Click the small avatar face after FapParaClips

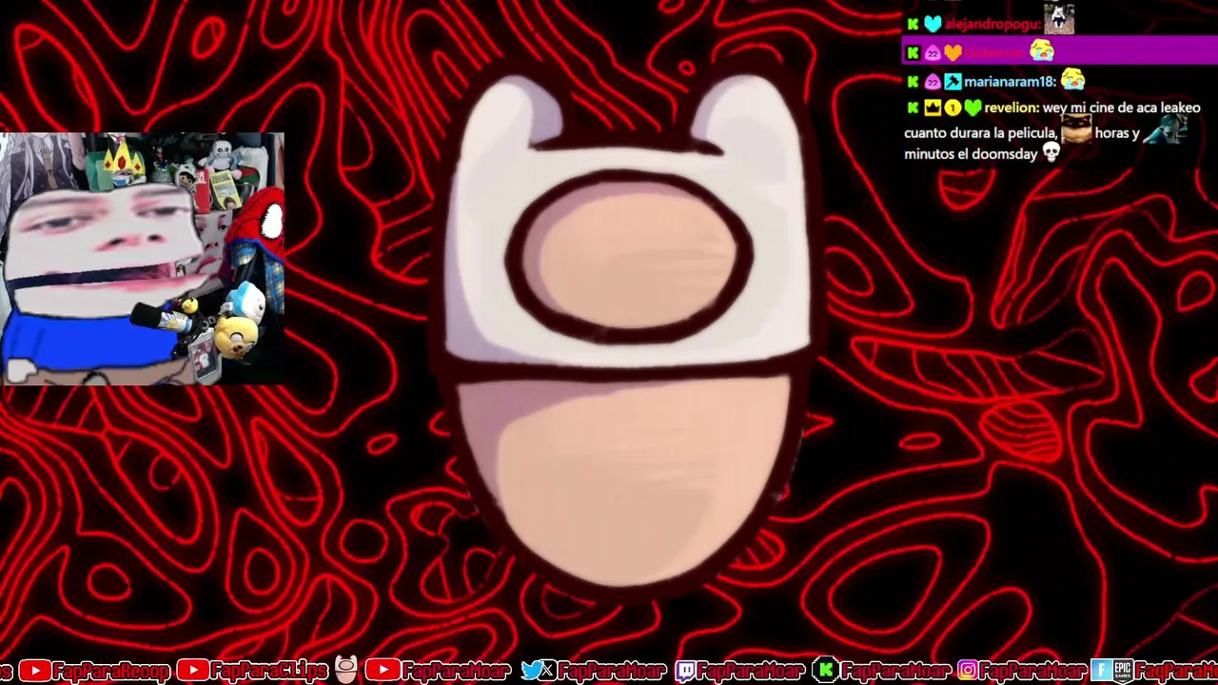[x=346, y=670]
